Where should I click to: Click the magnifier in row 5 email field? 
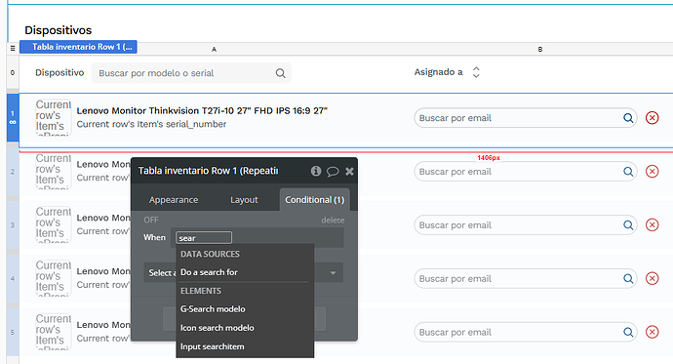coord(628,332)
